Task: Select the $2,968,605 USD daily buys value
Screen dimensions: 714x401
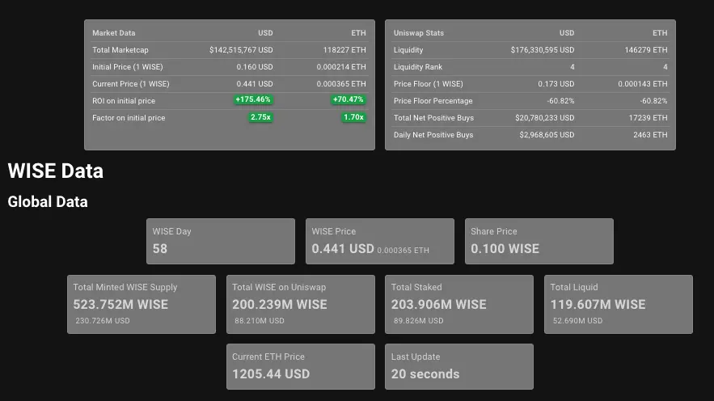Action: [547, 135]
